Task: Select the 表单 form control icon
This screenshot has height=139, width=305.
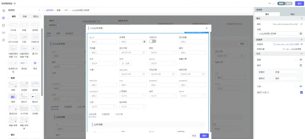Action: pyautogui.click(x=13, y=85)
